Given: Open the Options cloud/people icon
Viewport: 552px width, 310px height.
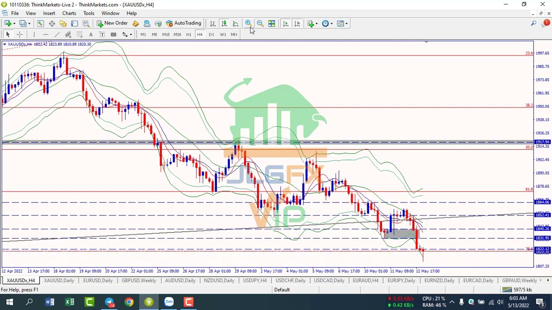Looking at the screenshot, I should click(147, 23).
